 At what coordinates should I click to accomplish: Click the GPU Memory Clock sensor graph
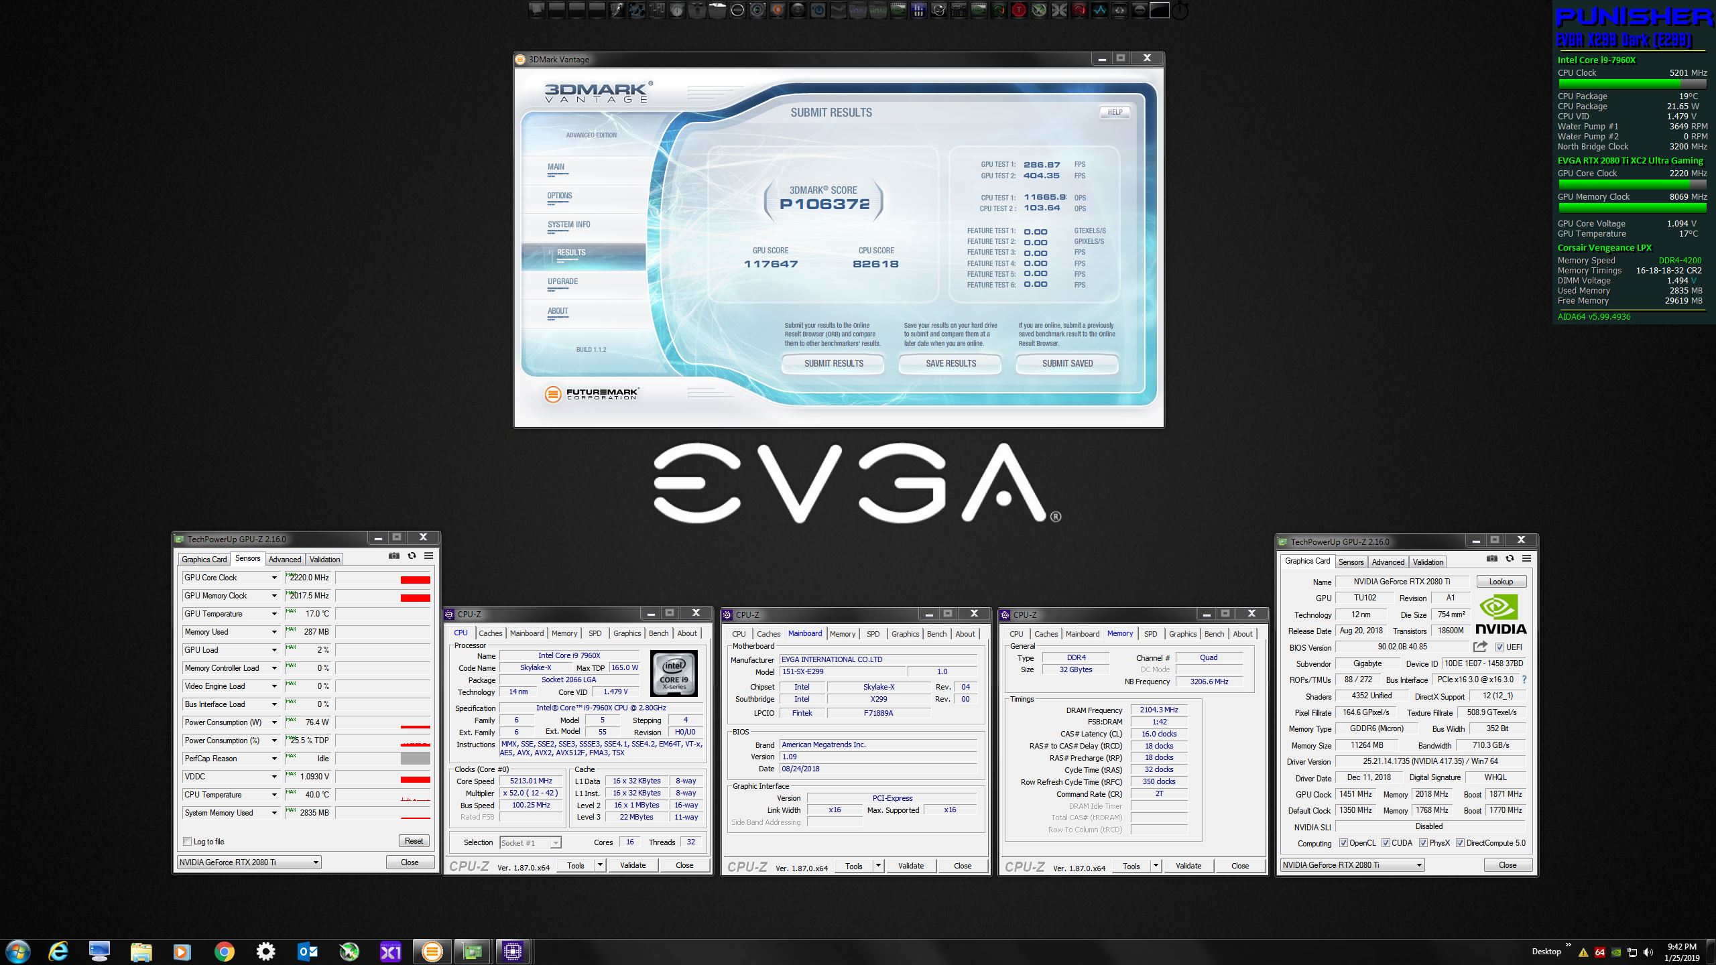383,596
